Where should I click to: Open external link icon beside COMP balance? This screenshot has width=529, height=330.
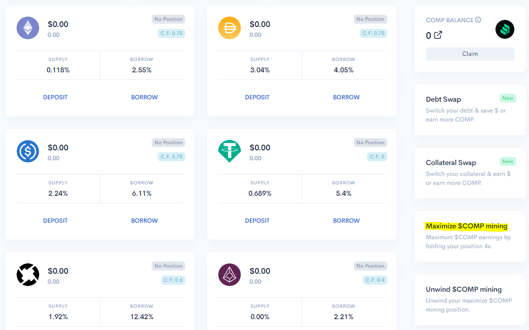click(x=438, y=35)
